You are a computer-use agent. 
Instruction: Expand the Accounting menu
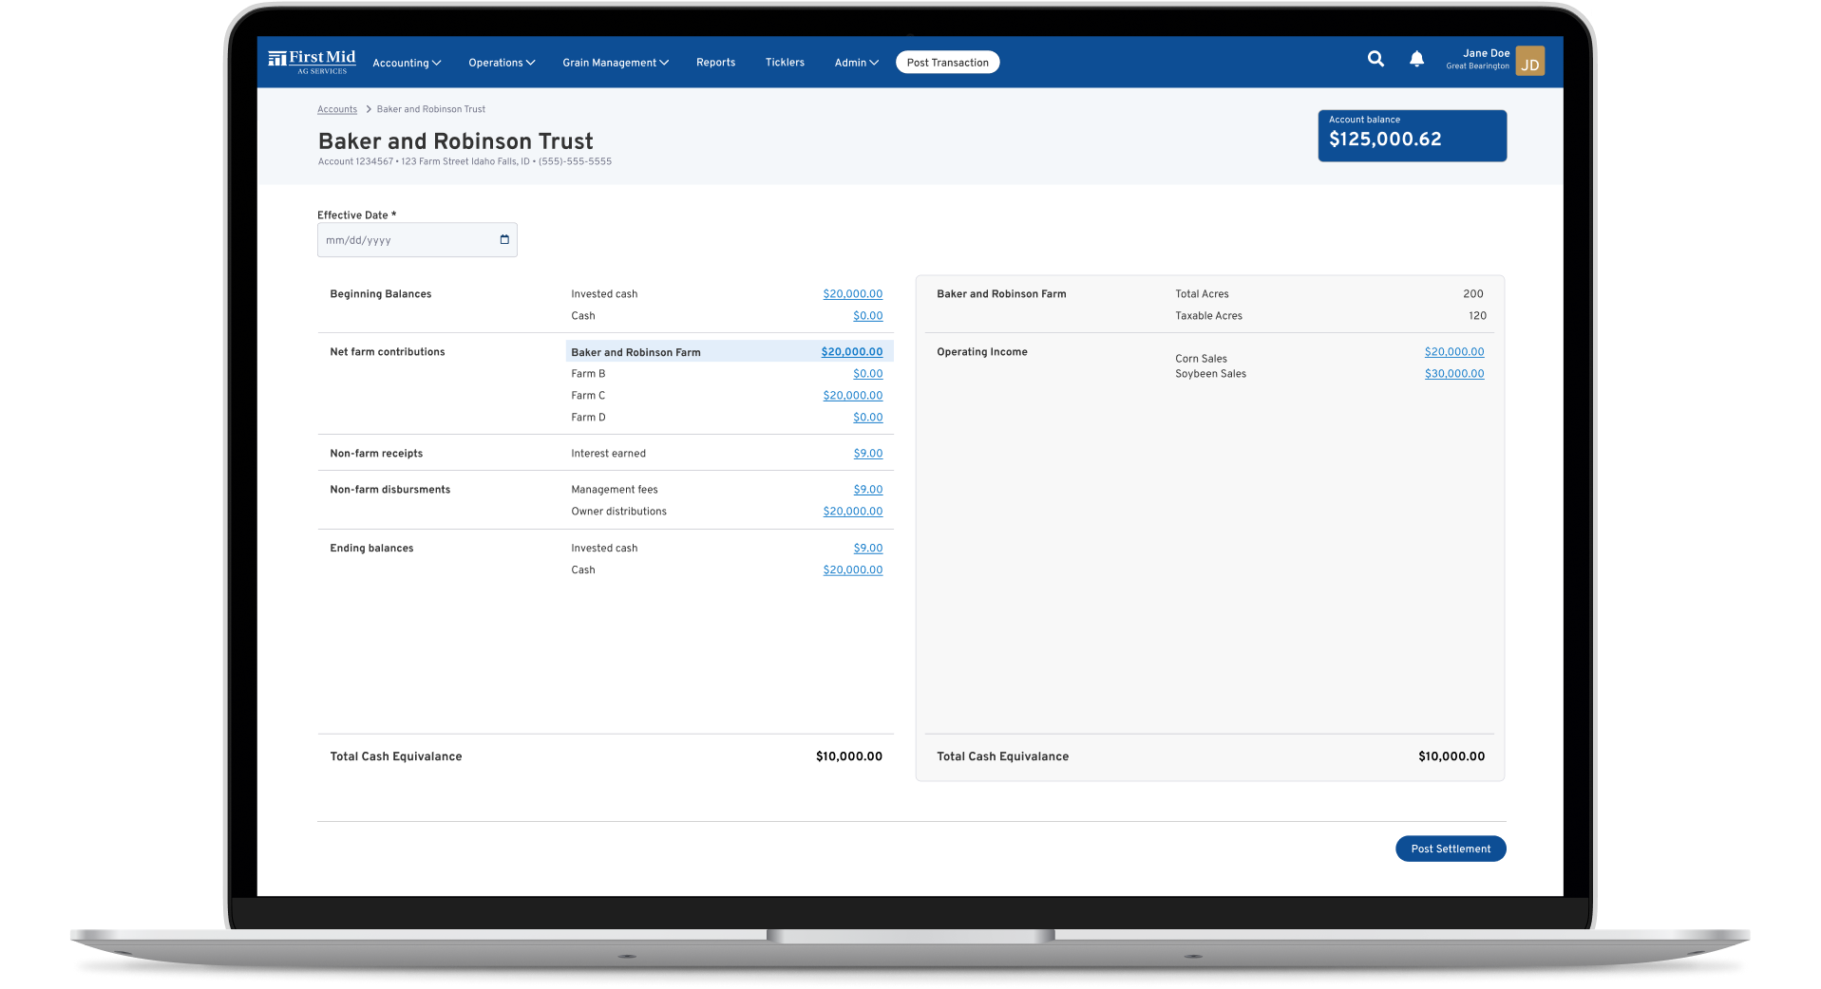click(x=406, y=63)
